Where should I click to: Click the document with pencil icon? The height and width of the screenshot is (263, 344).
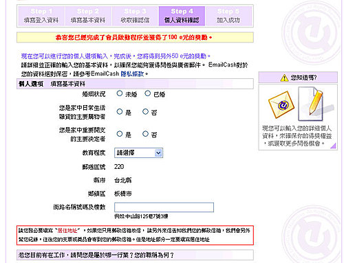point(315,104)
